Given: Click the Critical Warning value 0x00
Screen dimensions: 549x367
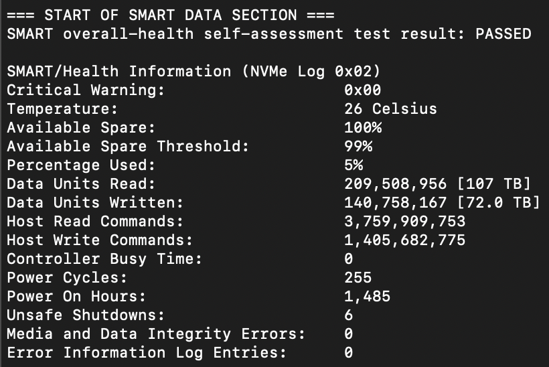Looking at the screenshot, I should point(362,90).
